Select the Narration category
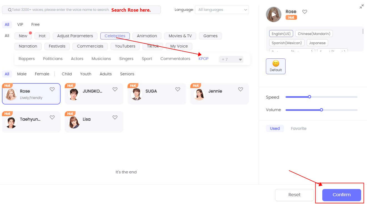Image resolution: width=367 pixels, height=204 pixels. click(28, 46)
